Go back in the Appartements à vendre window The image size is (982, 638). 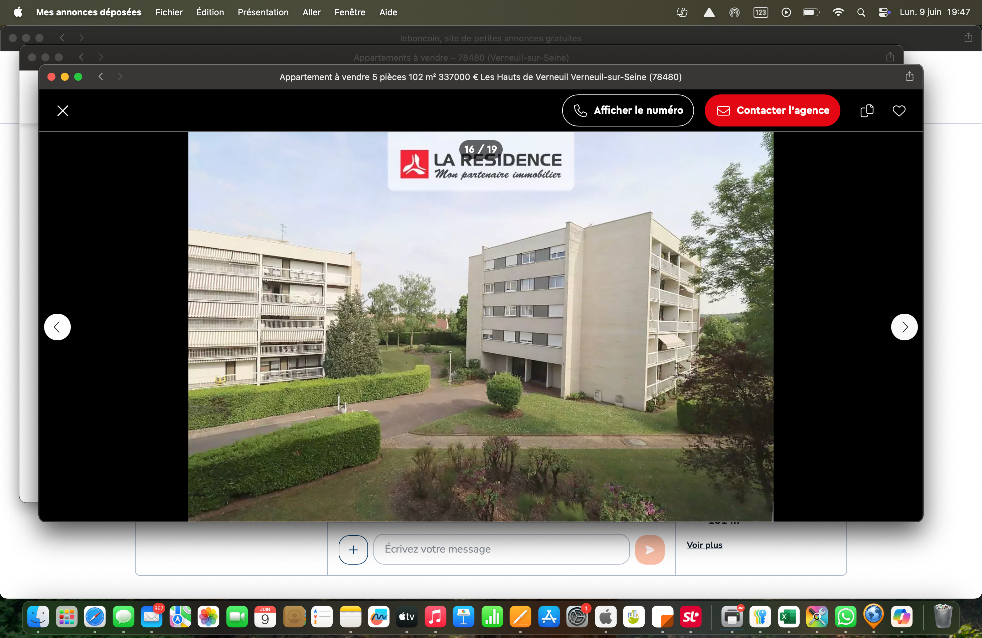pos(81,57)
